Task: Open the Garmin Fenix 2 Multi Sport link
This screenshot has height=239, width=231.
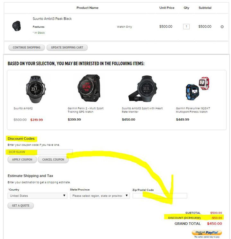Action: [86, 110]
